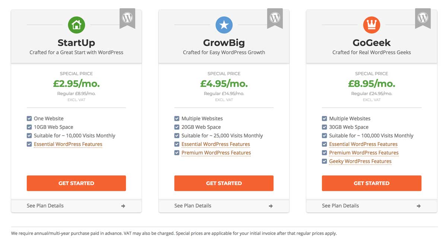447x244 pixels.
Task: Open Essential WordPress Features link in StartUp
Action: [x=68, y=144]
